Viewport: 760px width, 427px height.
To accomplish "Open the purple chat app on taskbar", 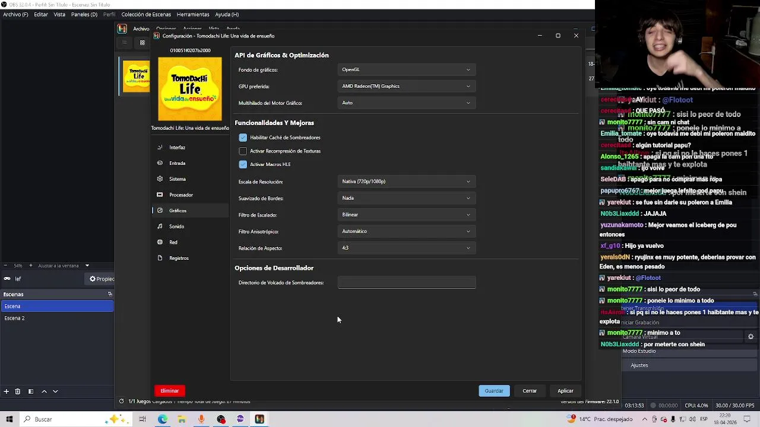I will [x=240, y=419].
